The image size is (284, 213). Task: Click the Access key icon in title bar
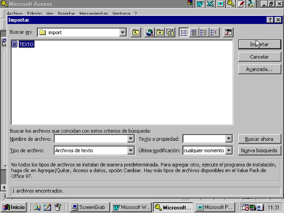coord(4,4)
